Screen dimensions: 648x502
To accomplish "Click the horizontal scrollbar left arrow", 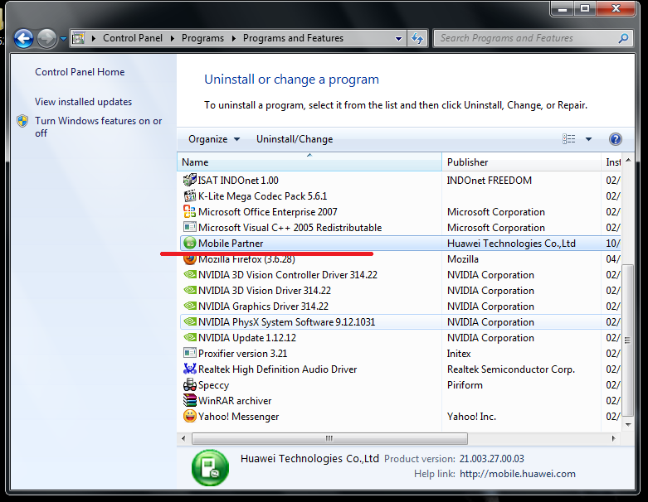I will [183, 438].
